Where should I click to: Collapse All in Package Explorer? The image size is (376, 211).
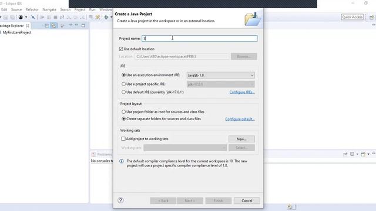coord(47,26)
